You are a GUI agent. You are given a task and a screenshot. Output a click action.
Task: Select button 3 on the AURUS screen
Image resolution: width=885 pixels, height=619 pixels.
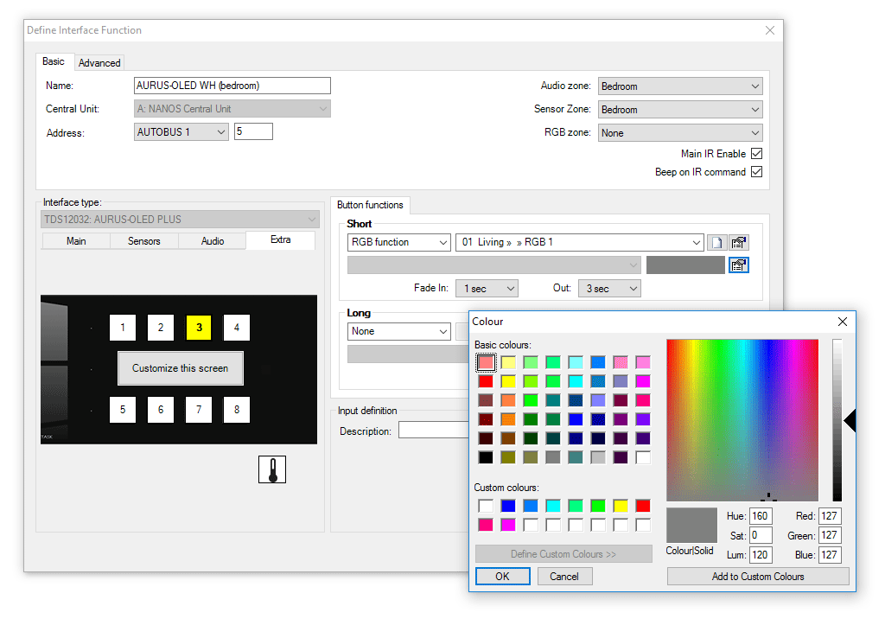tap(199, 328)
